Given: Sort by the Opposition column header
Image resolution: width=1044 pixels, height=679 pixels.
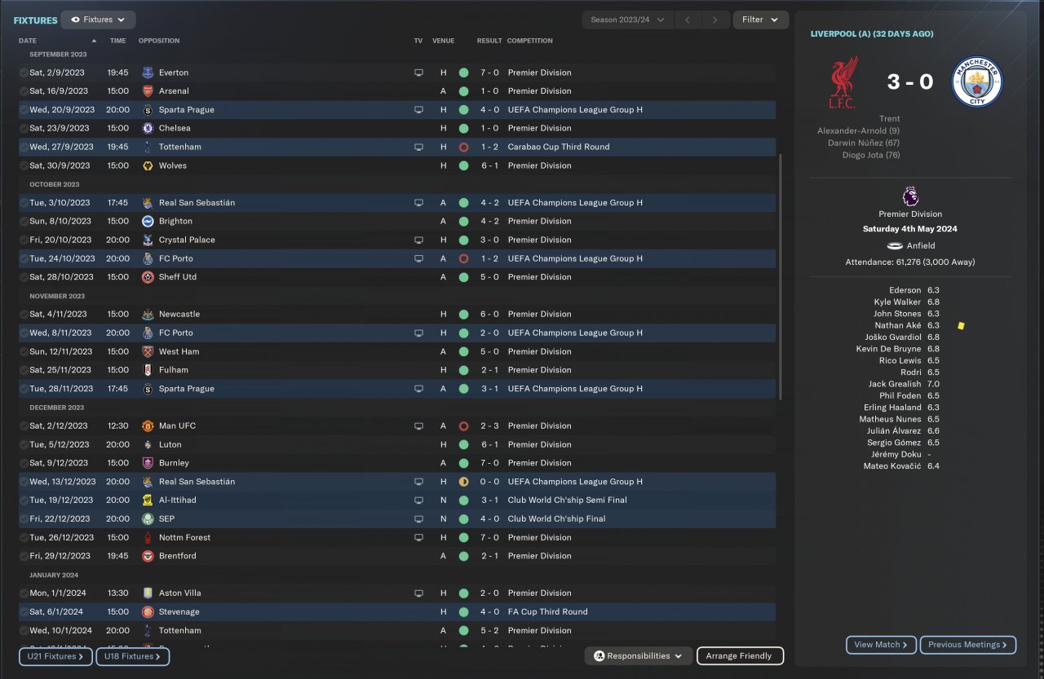Looking at the screenshot, I should click(159, 41).
